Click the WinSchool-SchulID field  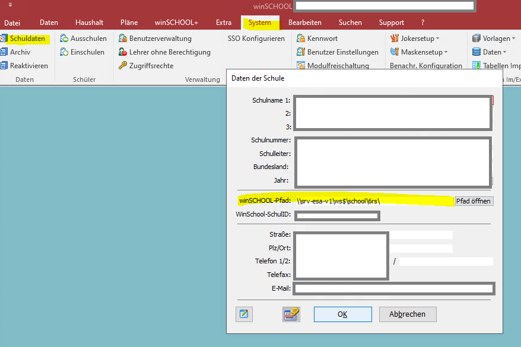click(337, 216)
